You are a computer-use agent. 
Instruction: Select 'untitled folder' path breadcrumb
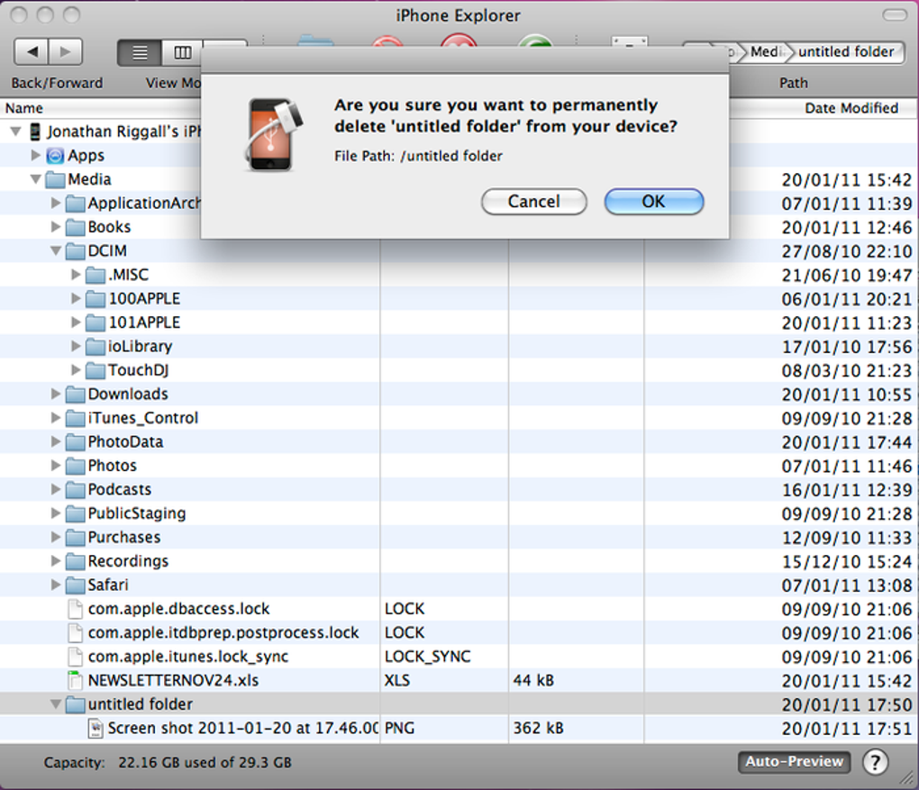pos(846,51)
